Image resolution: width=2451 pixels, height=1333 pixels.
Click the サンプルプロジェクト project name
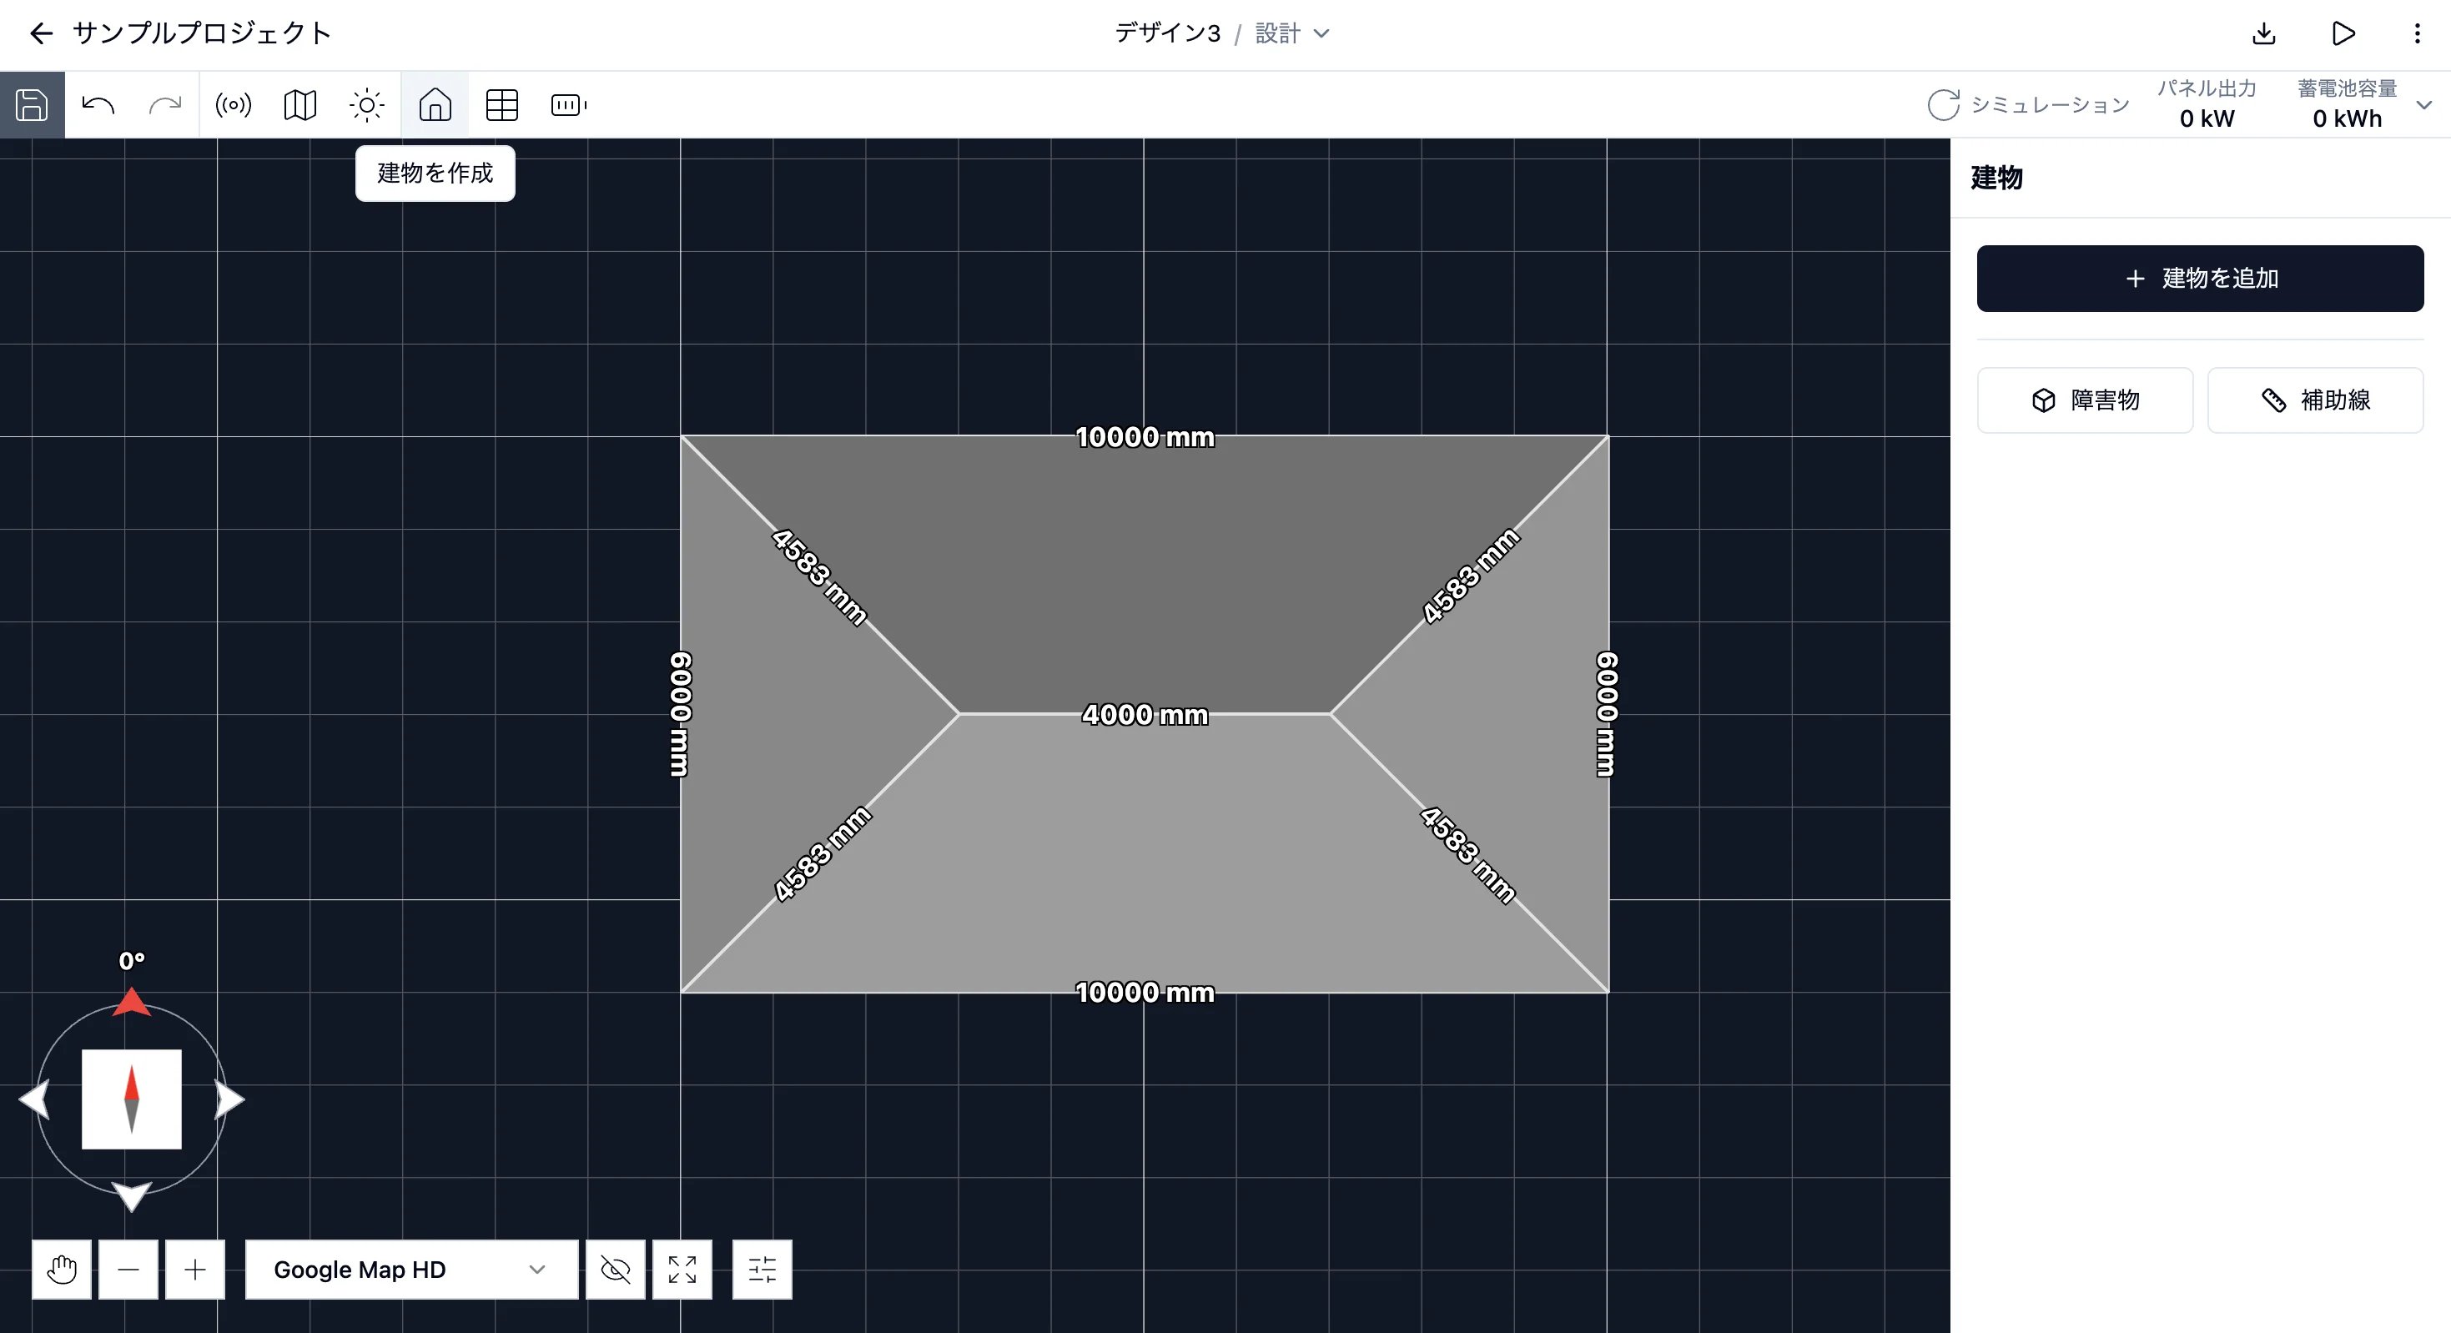(202, 33)
